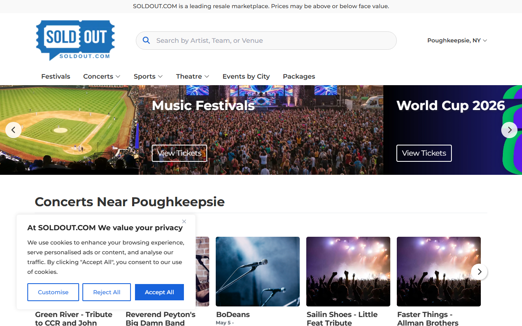
Task: Expand the Concerts menu
Action: click(x=102, y=76)
